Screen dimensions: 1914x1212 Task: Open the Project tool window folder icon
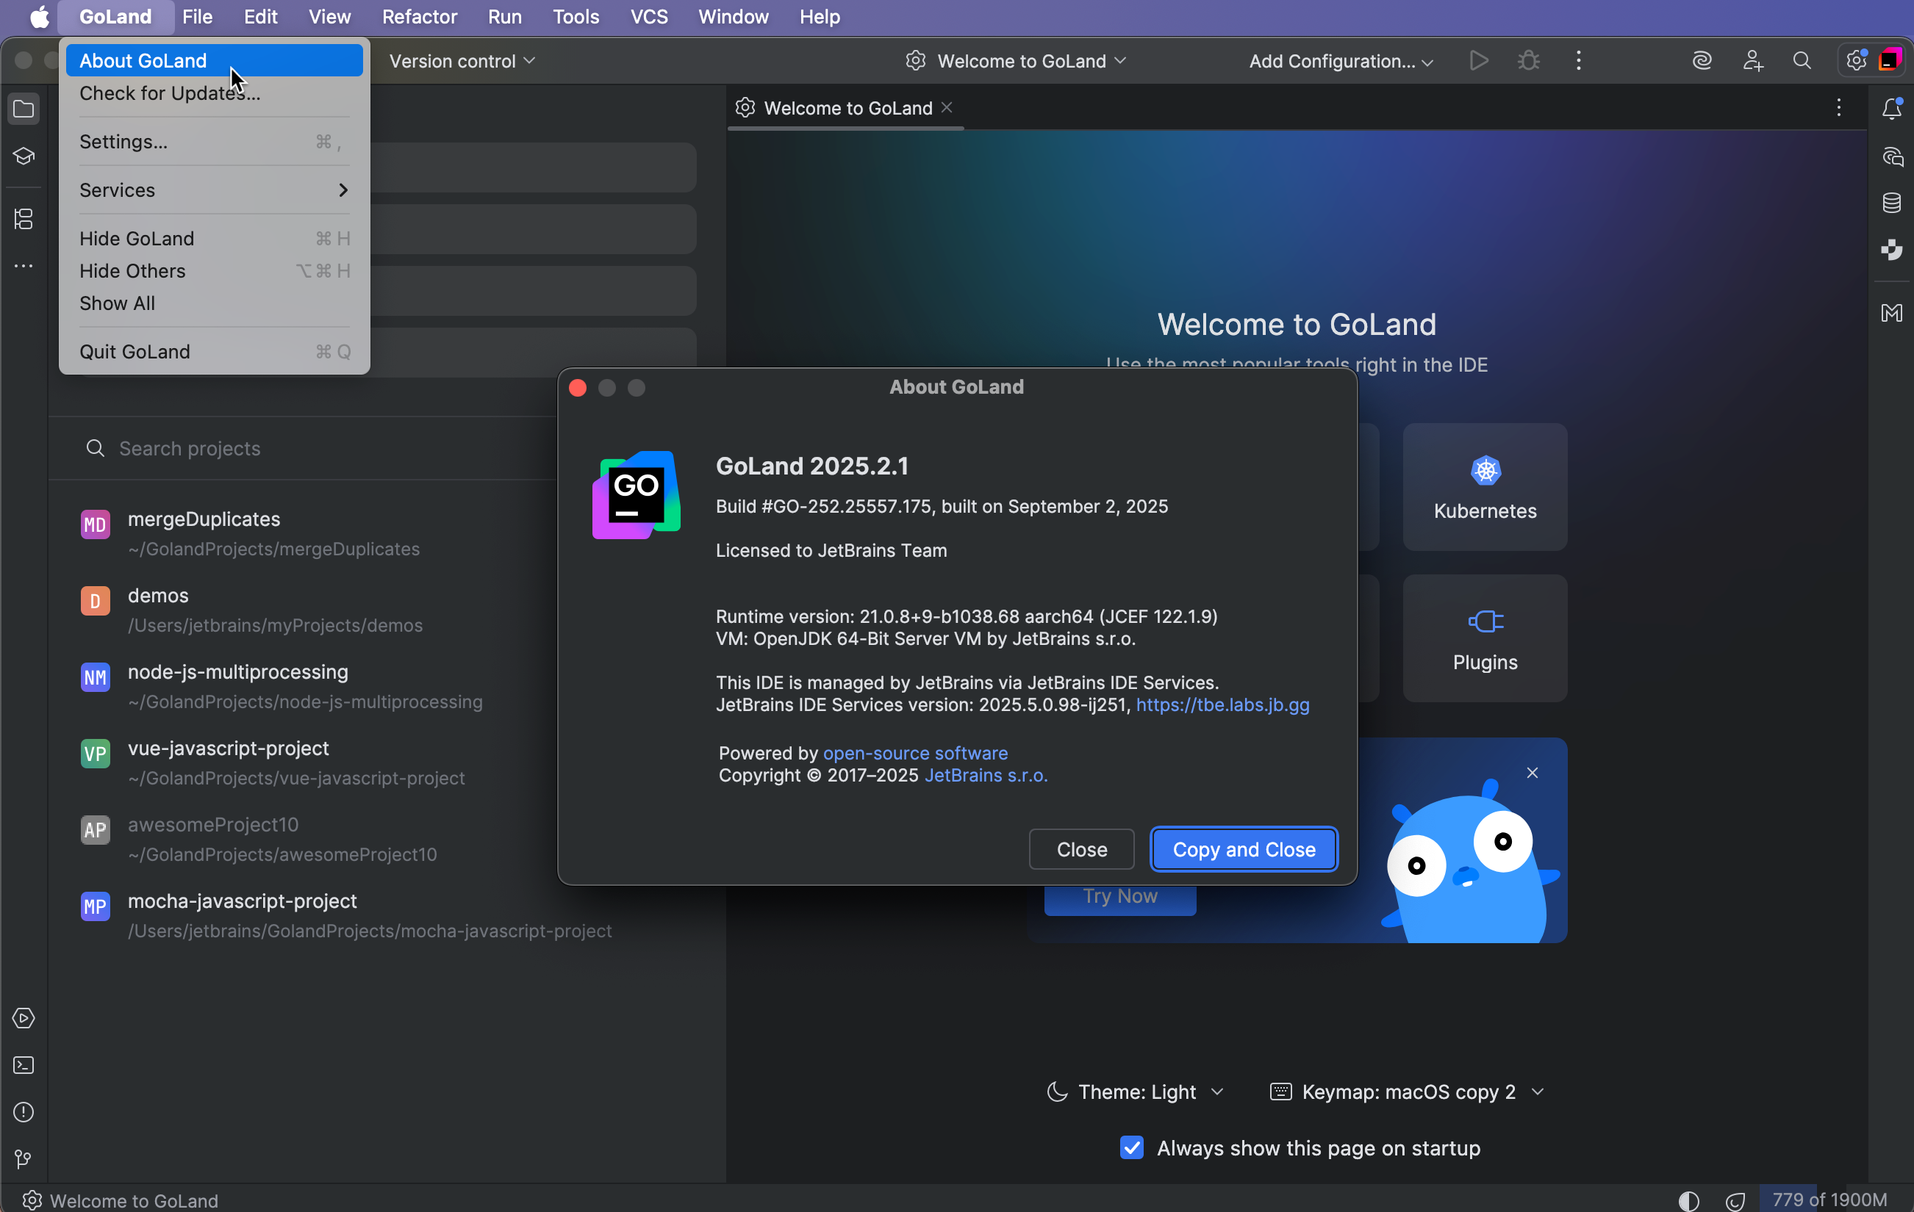pyautogui.click(x=24, y=109)
